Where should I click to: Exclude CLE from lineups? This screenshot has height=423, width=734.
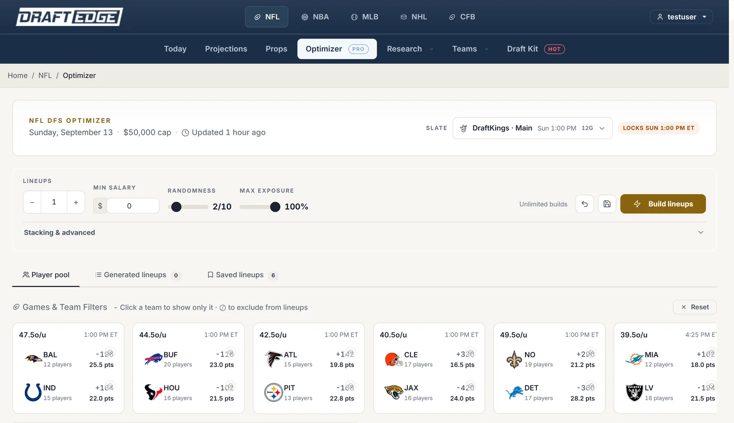470,353
